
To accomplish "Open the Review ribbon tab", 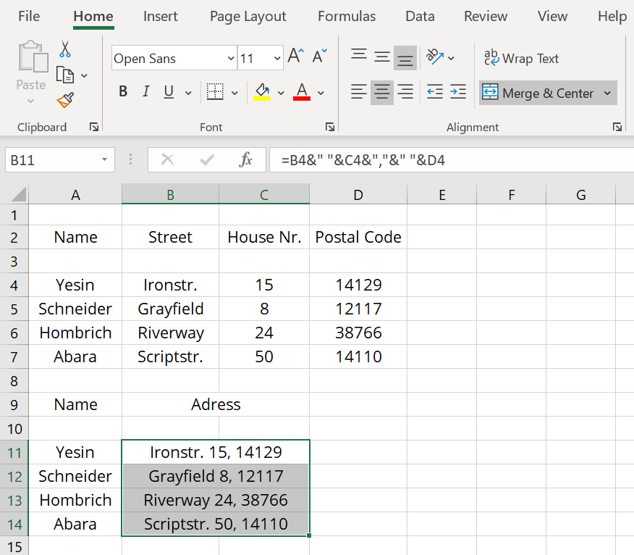I will click(485, 16).
